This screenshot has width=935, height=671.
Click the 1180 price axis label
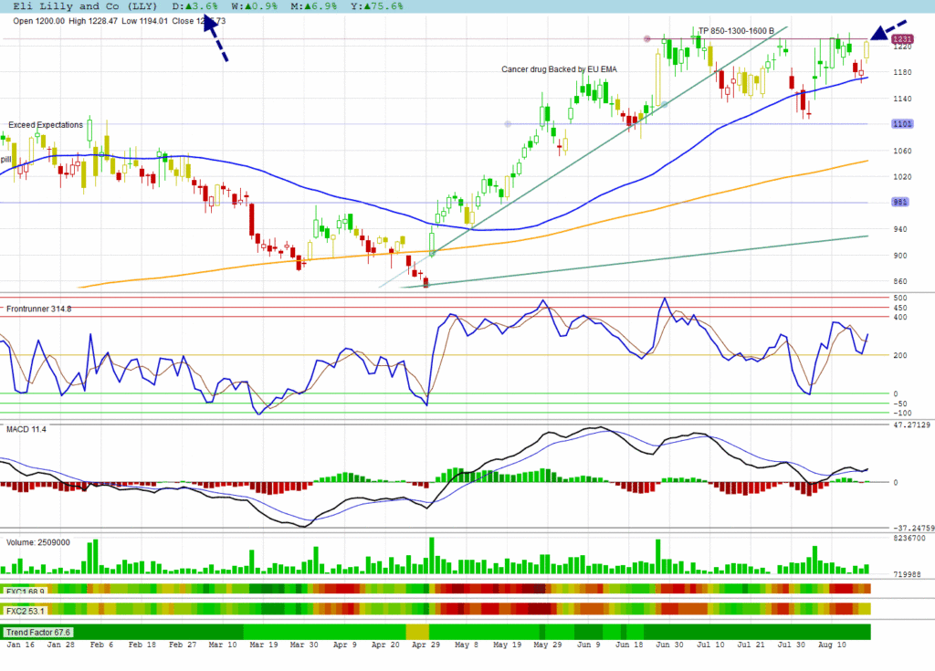point(902,72)
